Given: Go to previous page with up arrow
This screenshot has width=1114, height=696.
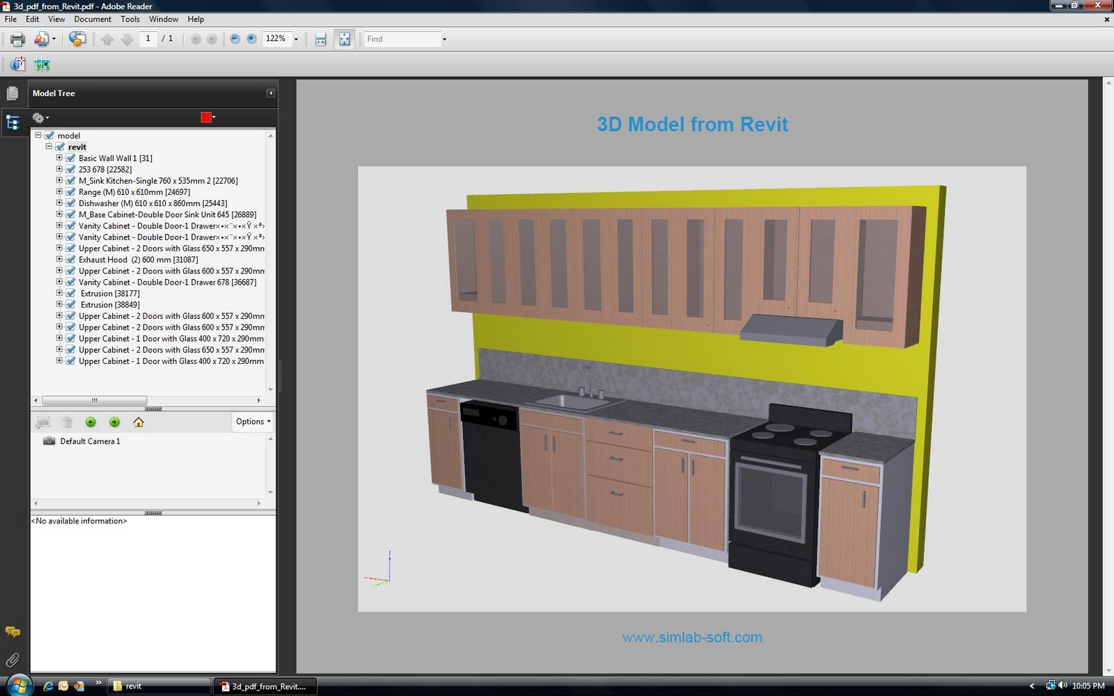Looking at the screenshot, I should [x=107, y=39].
